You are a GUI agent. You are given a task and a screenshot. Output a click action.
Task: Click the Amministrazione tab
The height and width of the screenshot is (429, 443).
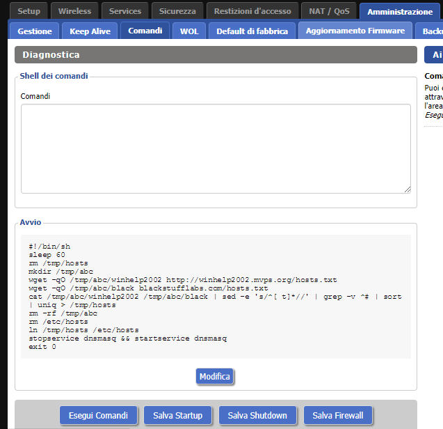pyautogui.click(x=400, y=12)
